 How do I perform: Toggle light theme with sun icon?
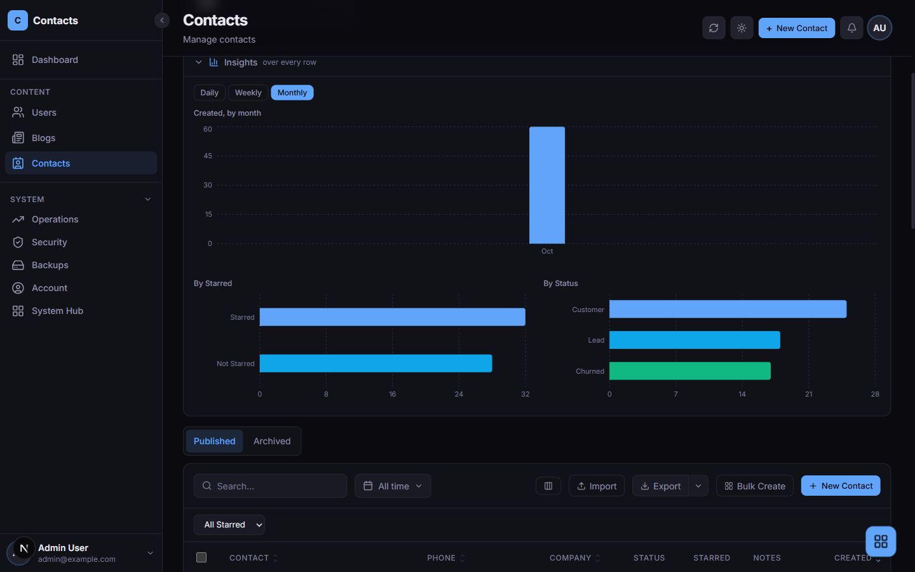(x=742, y=28)
